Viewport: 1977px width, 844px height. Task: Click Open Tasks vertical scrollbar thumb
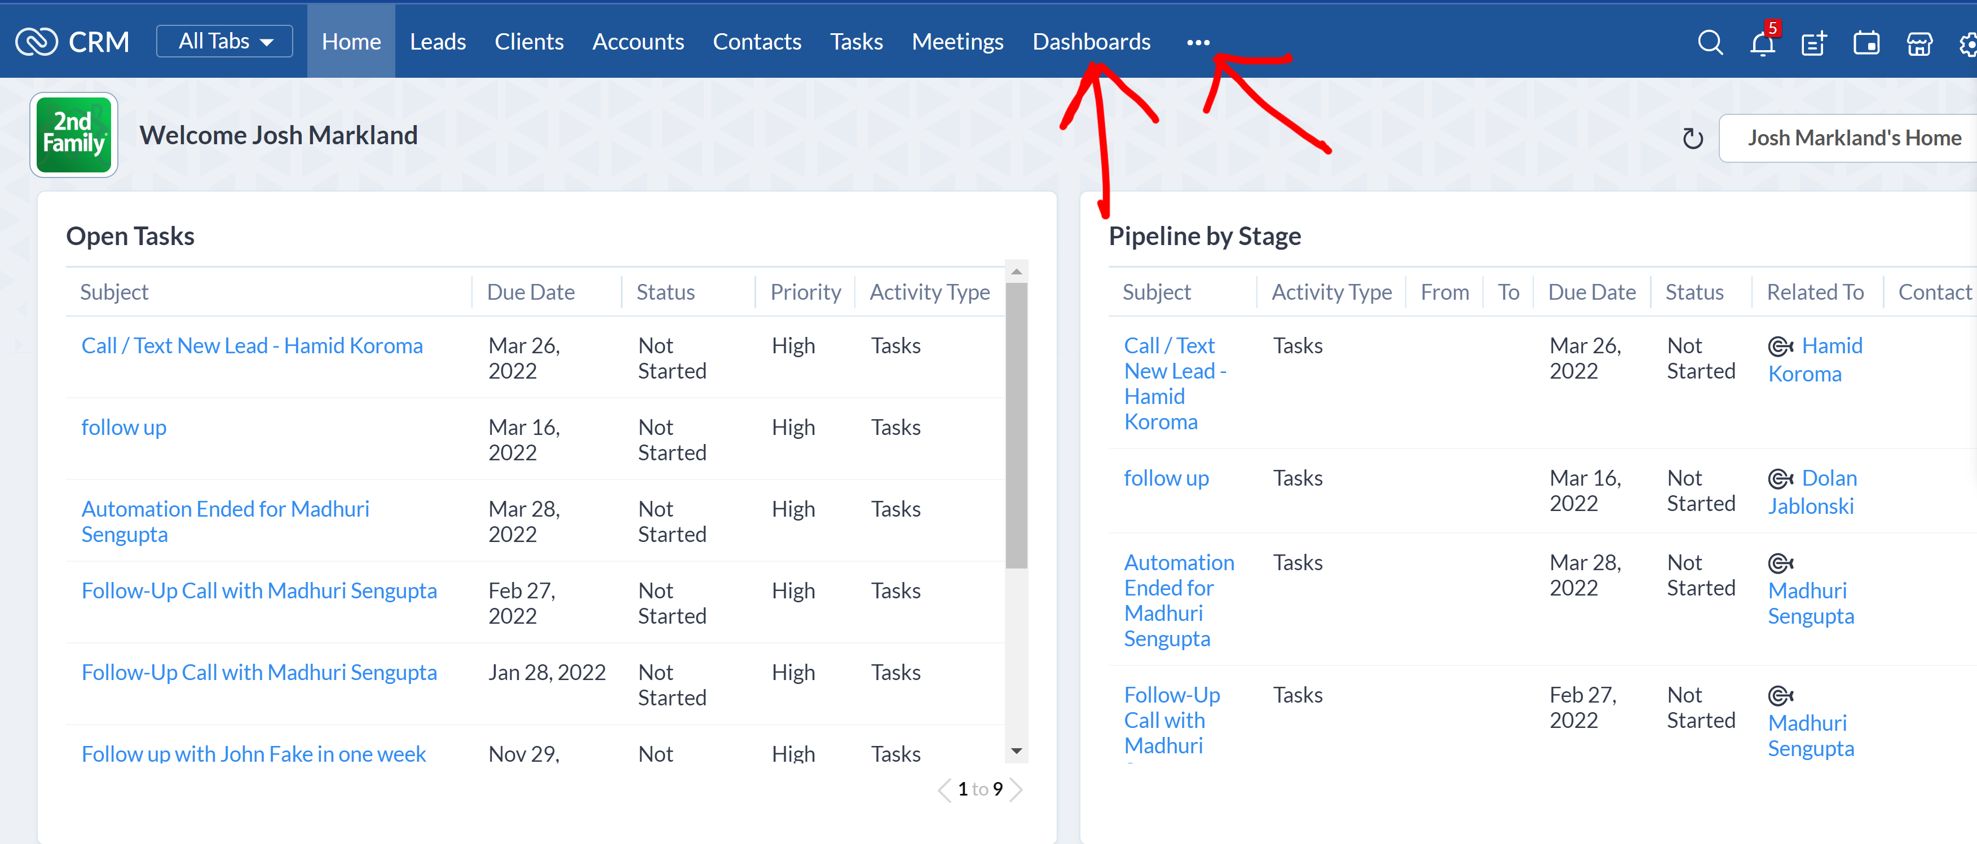pyautogui.click(x=1016, y=425)
